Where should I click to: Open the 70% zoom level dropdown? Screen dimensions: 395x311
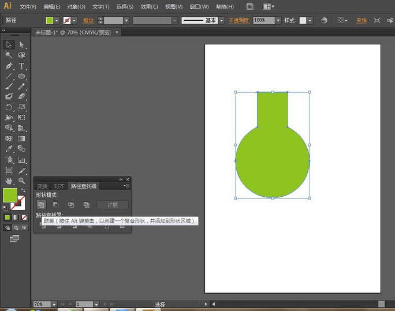54,304
